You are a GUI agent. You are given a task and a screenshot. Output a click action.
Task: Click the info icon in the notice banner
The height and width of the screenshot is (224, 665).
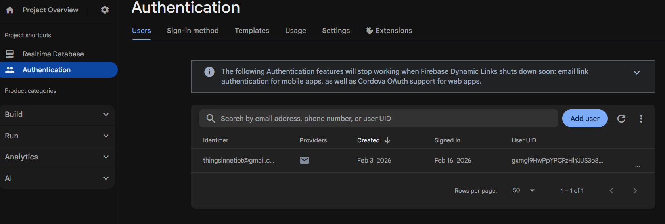pos(209,72)
